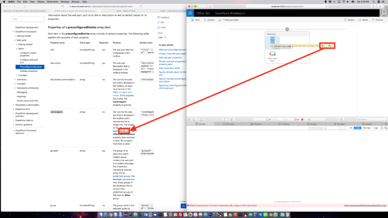Viewport: 388px width, 218px height.
Task: Expand the Extensions tree node
Action: pyautogui.click(x=15, y=80)
